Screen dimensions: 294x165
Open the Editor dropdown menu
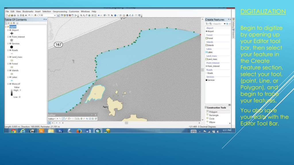[x=52, y=119]
